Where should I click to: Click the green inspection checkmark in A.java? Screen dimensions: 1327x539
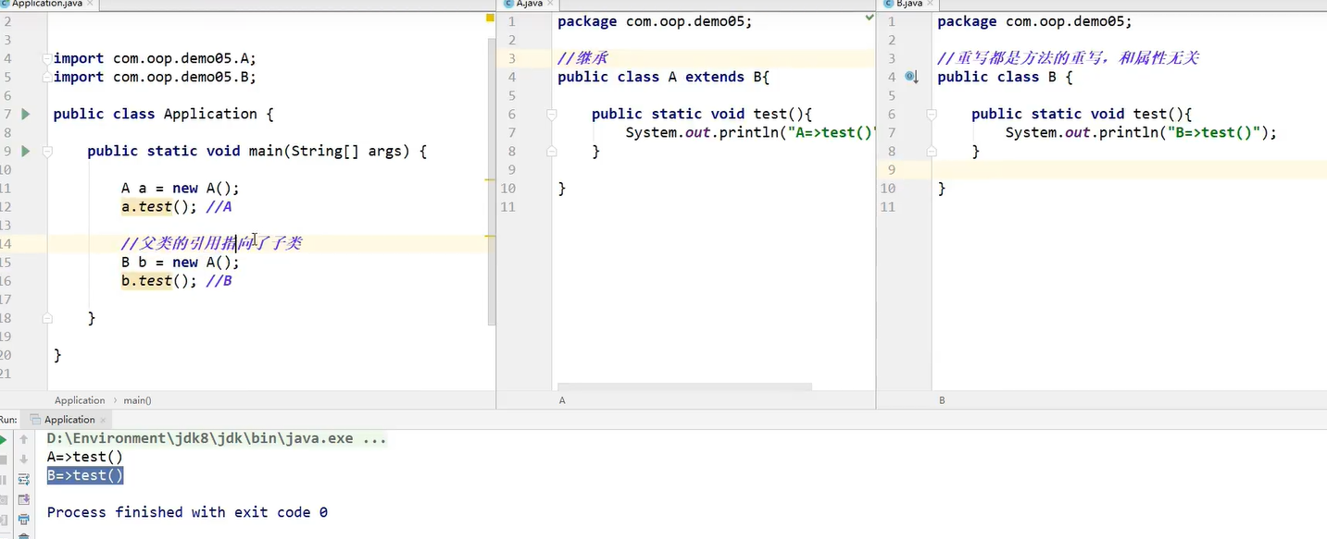pyautogui.click(x=869, y=18)
